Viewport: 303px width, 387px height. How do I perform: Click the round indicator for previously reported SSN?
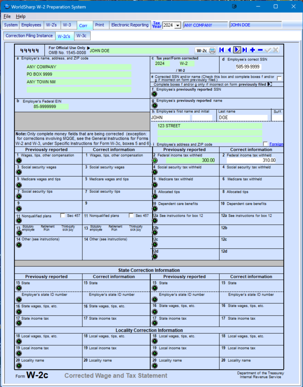(x=155, y=94)
